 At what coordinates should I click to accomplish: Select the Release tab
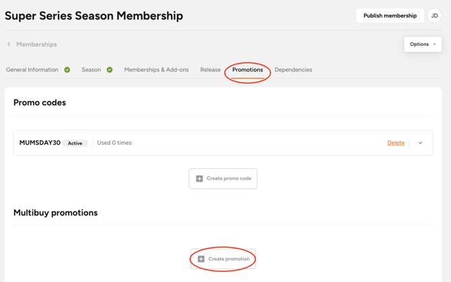tap(210, 70)
